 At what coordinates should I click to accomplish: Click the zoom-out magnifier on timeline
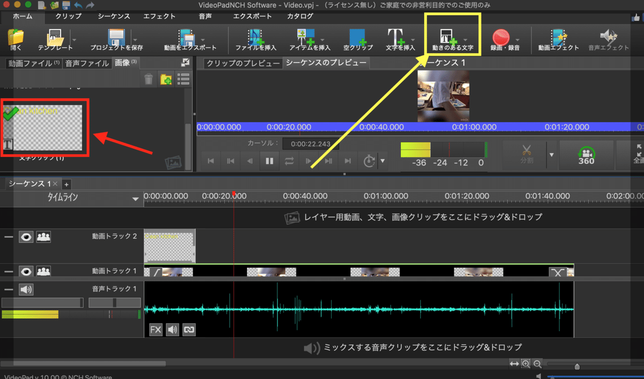click(537, 363)
